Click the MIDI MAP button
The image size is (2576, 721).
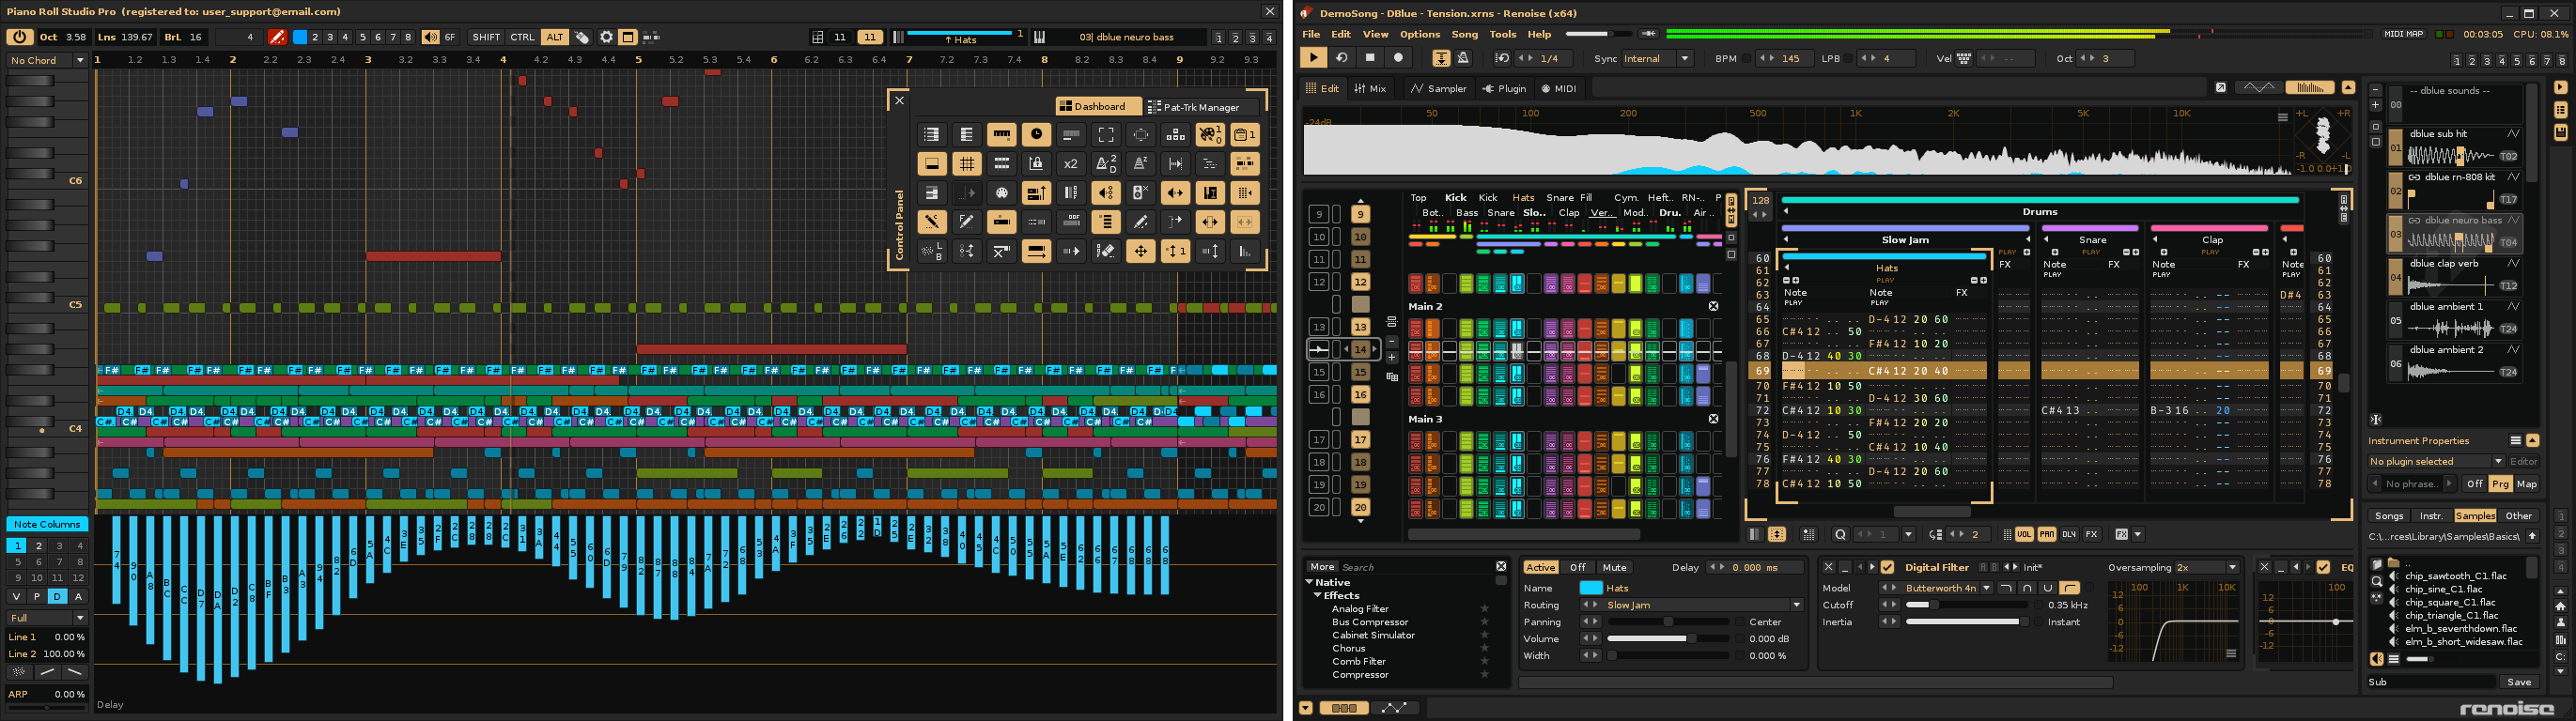(x=2403, y=34)
